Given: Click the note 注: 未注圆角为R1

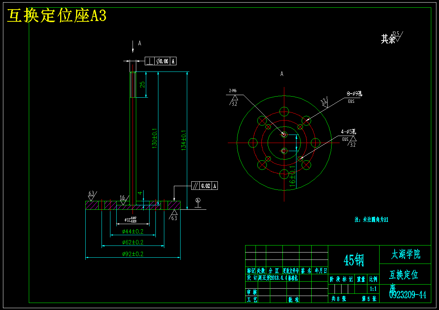Looking at the screenshot, I should 371,220.
